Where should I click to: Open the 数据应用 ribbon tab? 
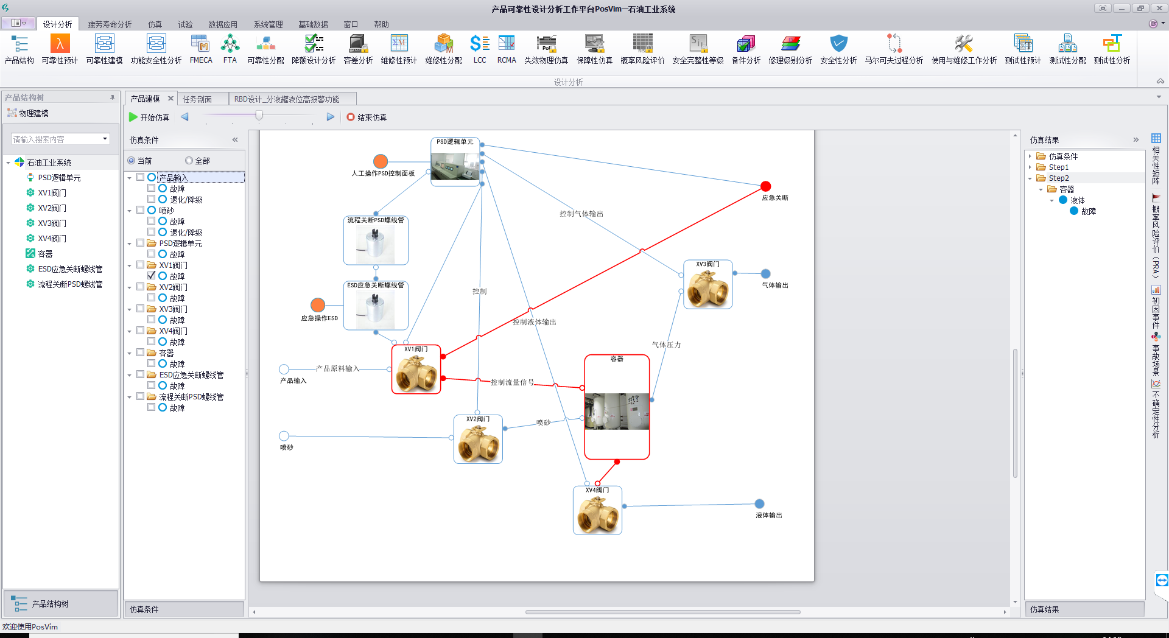pos(223,24)
